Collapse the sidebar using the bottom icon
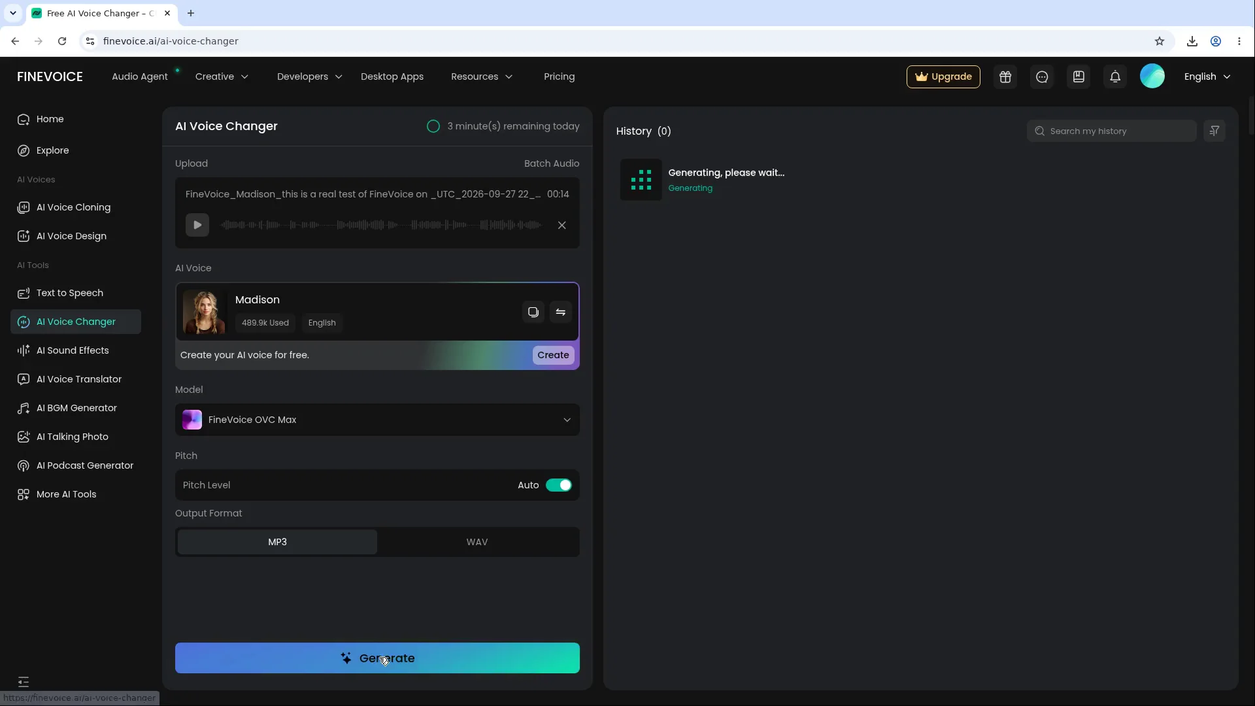The image size is (1255, 706). pyautogui.click(x=24, y=682)
